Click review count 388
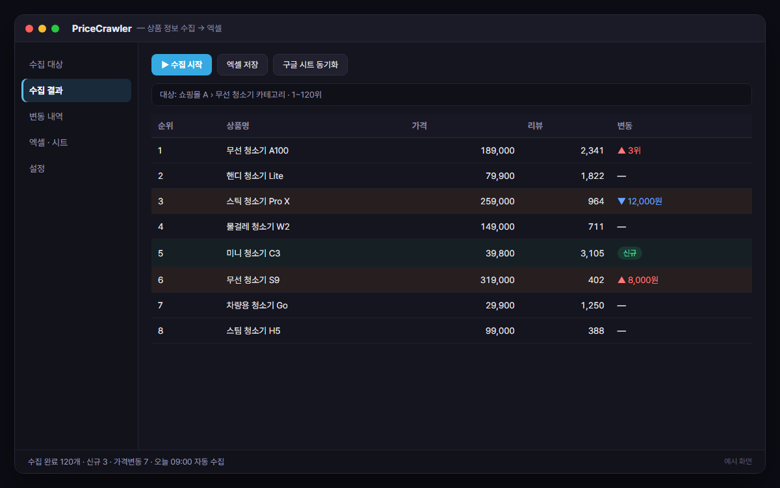This screenshot has height=488, width=780. [x=596, y=331]
